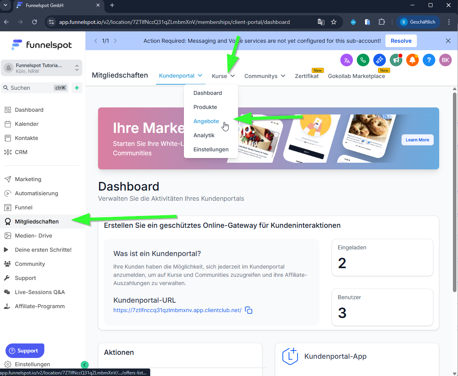Screen dimensions: 458x376
Task: Open the Kundenportal-URL clientclub link
Action: pos(177,310)
